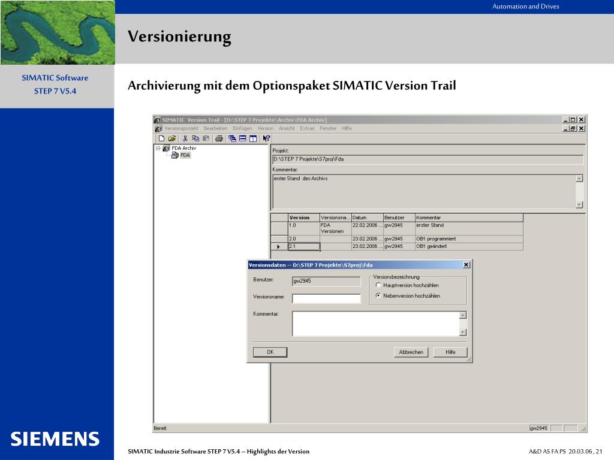Click 'FDA Versionen' version name cell

(x=336, y=228)
